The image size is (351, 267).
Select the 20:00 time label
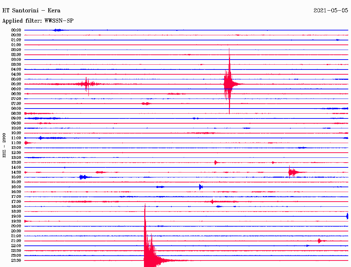(16, 226)
